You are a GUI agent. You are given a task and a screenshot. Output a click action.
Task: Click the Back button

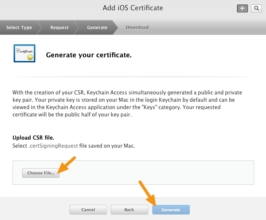[x=129, y=210]
